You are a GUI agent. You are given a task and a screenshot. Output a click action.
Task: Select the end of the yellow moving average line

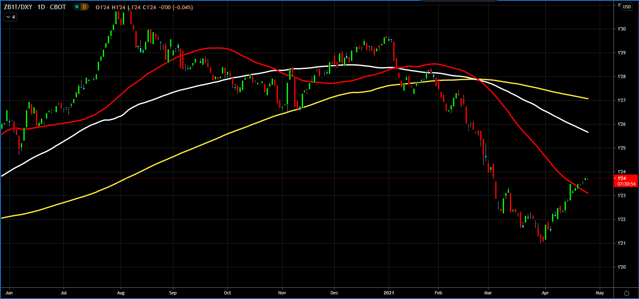[x=588, y=99]
